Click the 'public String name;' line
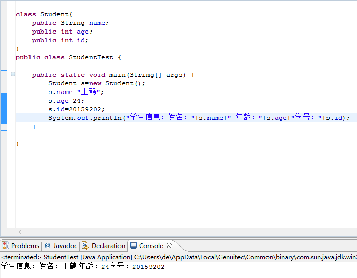Image resolution: width=357 pixels, height=278 pixels. point(70,23)
